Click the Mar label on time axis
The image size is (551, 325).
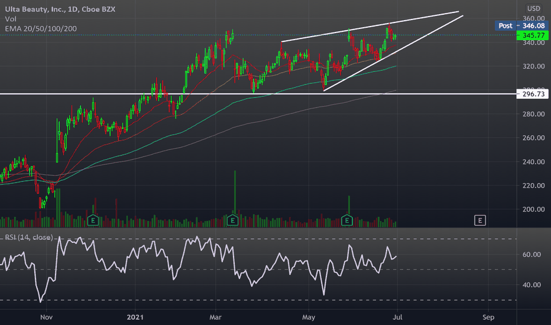click(x=215, y=317)
